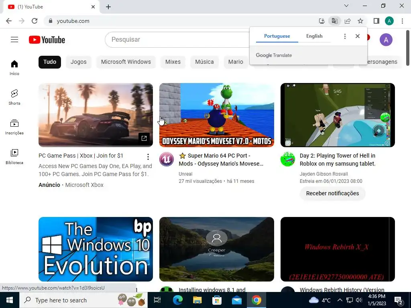Toggle the Chrome side panel icon
Viewport: 411px width, 308px height.
(376, 21)
